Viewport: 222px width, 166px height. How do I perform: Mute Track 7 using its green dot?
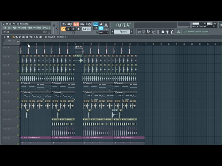click(18, 99)
